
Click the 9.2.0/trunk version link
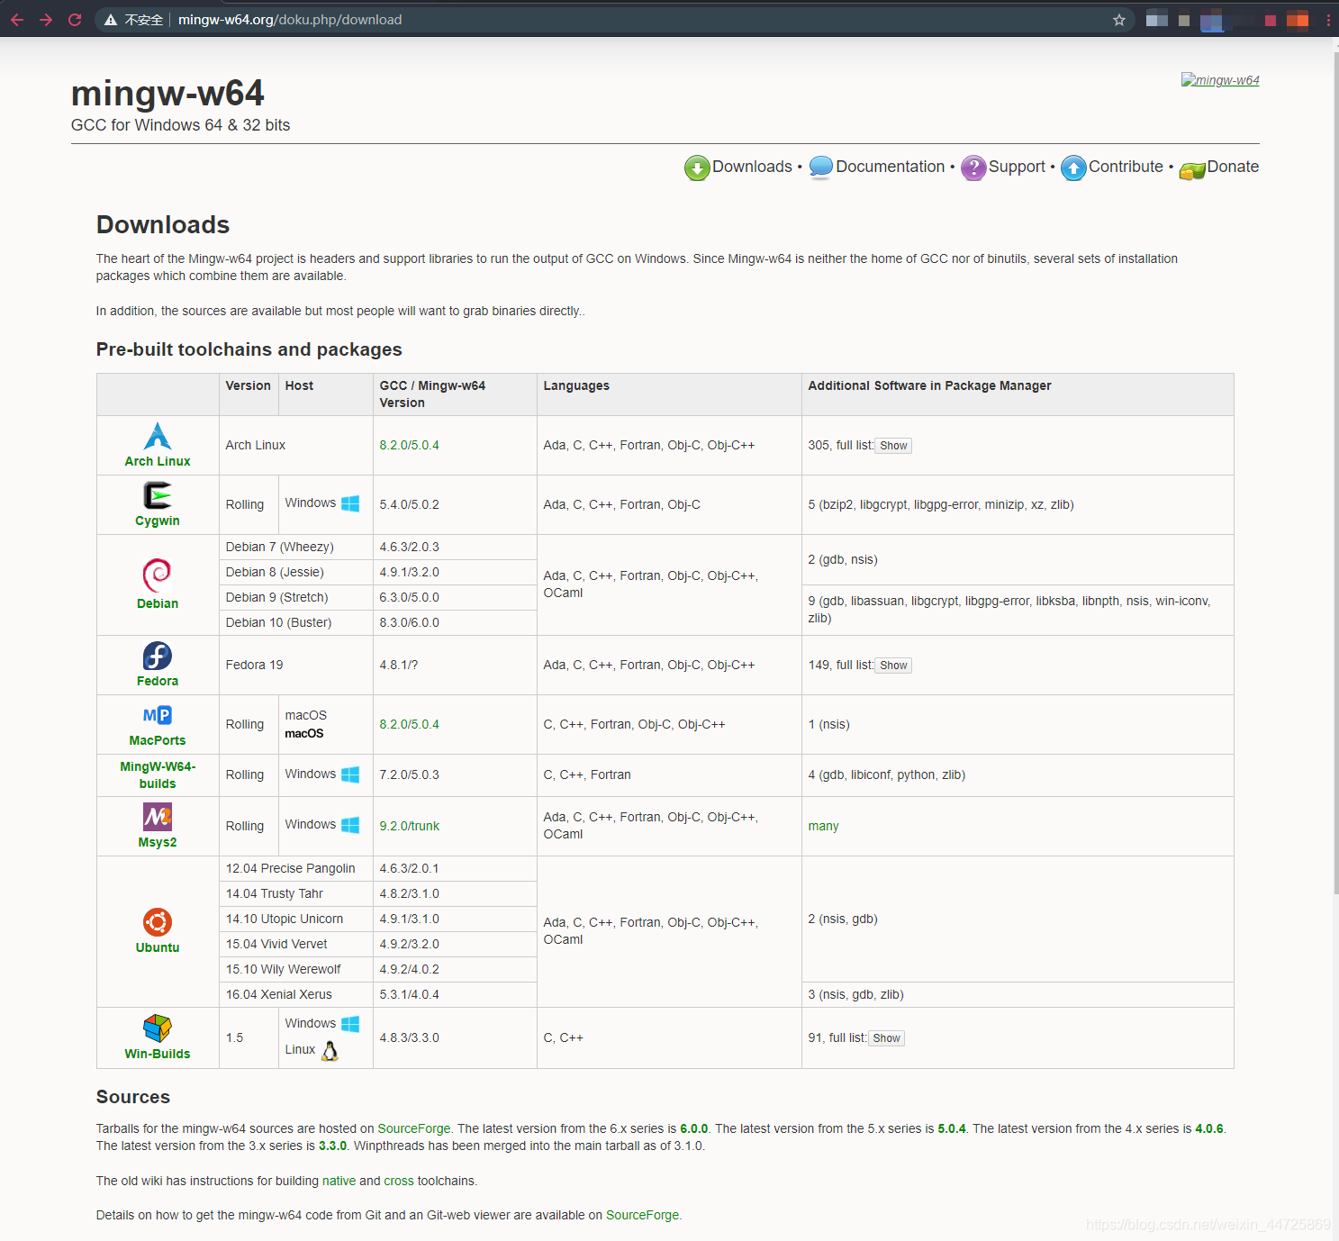point(409,826)
